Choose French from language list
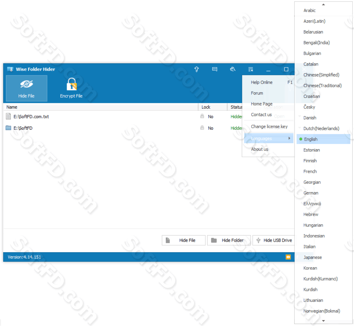 [x=323, y=171]
